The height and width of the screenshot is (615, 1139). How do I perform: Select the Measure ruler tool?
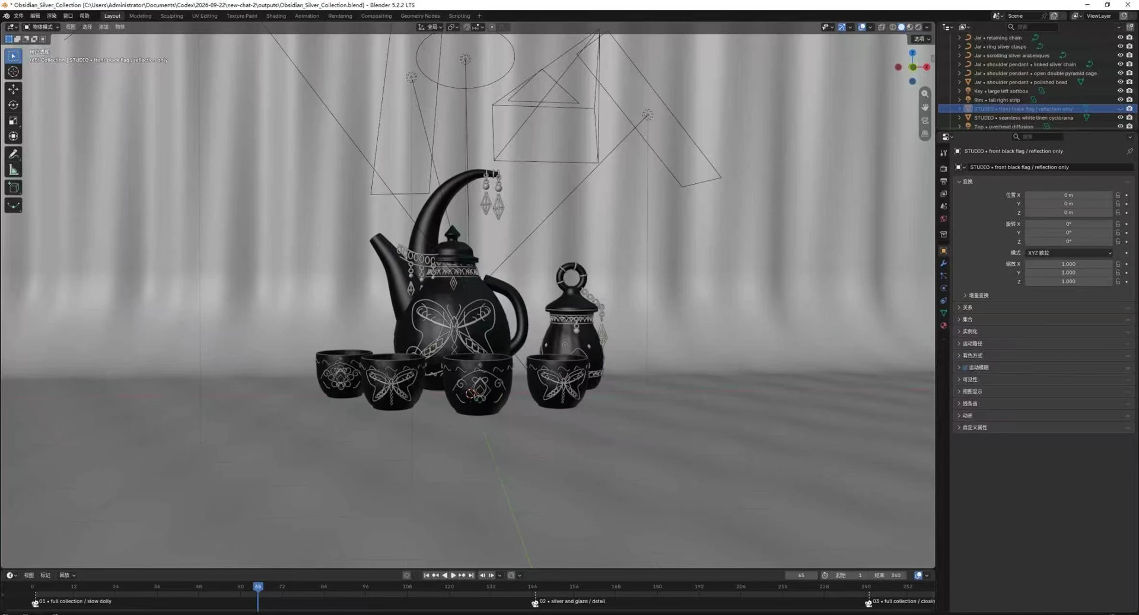point(13,171)
